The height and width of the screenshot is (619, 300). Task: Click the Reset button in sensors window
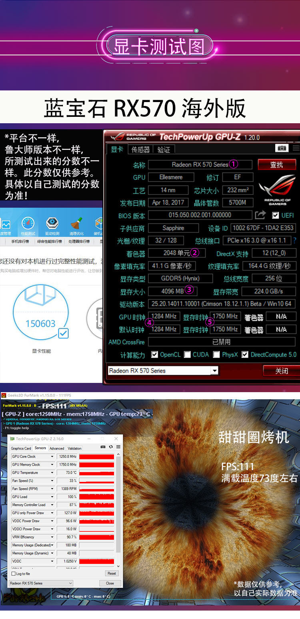[x=112, y=573]
